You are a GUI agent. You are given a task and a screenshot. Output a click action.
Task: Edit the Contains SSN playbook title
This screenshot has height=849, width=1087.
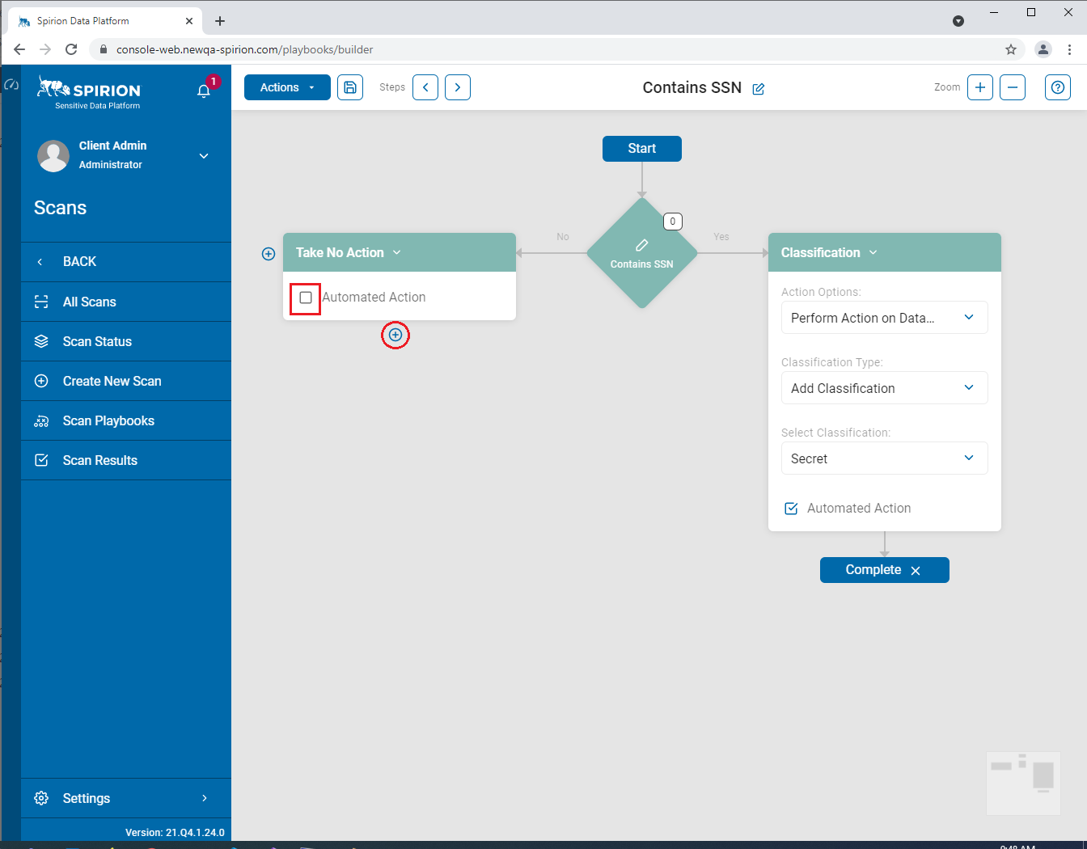759,89
